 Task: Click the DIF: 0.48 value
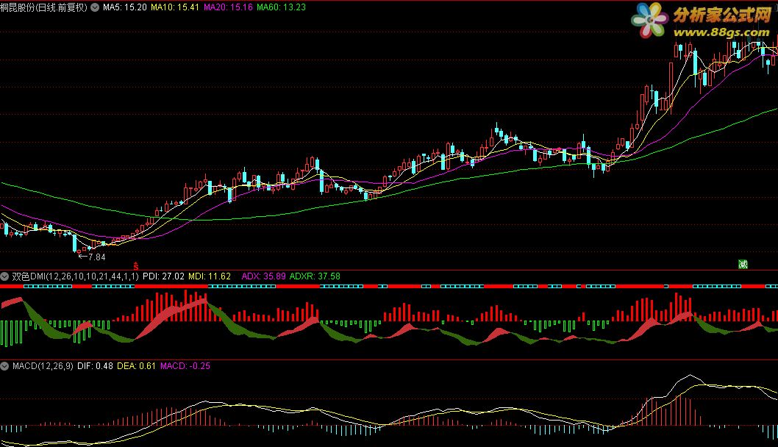pos(95,366)
